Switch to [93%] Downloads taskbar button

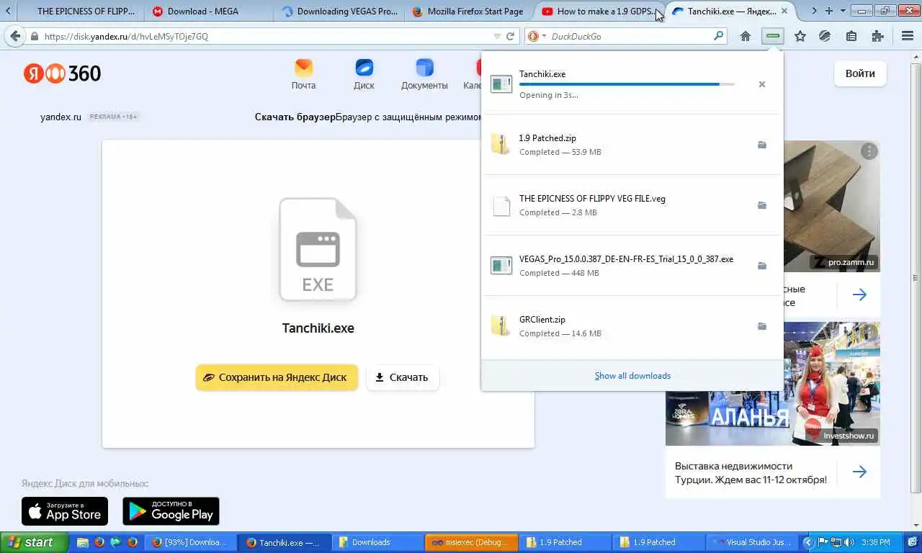point(192,542)
